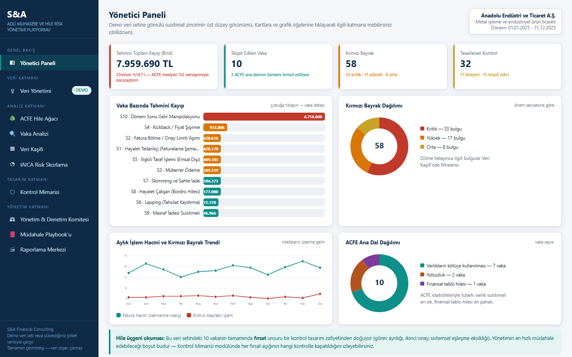
Task: Click the Hile üçgeni okuması note
Action: (335, 342)
